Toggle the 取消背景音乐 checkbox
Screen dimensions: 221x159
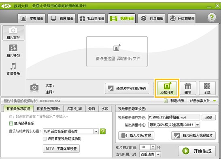pyautogui.click(x=11, y=123)
